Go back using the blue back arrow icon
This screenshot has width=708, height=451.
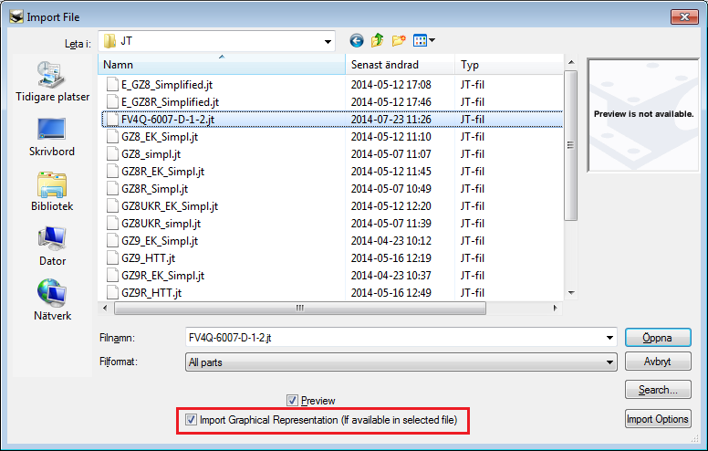click(x=356, y=41)
